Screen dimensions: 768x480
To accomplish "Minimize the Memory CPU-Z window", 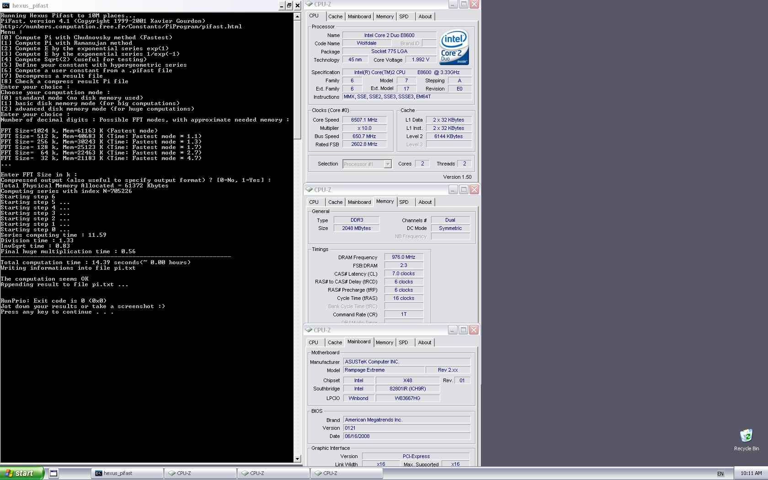I will (453, 189).
